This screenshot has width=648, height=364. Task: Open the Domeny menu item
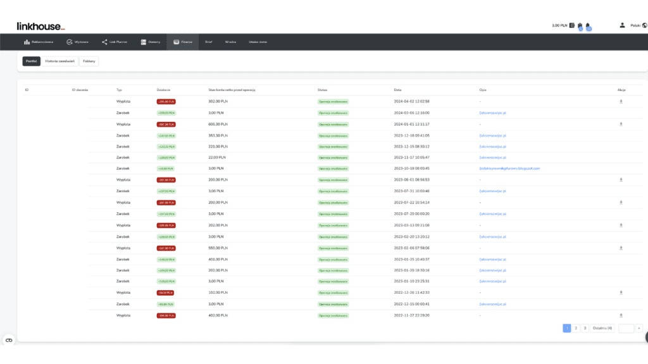pyautogui.click(x=151, y=42)
